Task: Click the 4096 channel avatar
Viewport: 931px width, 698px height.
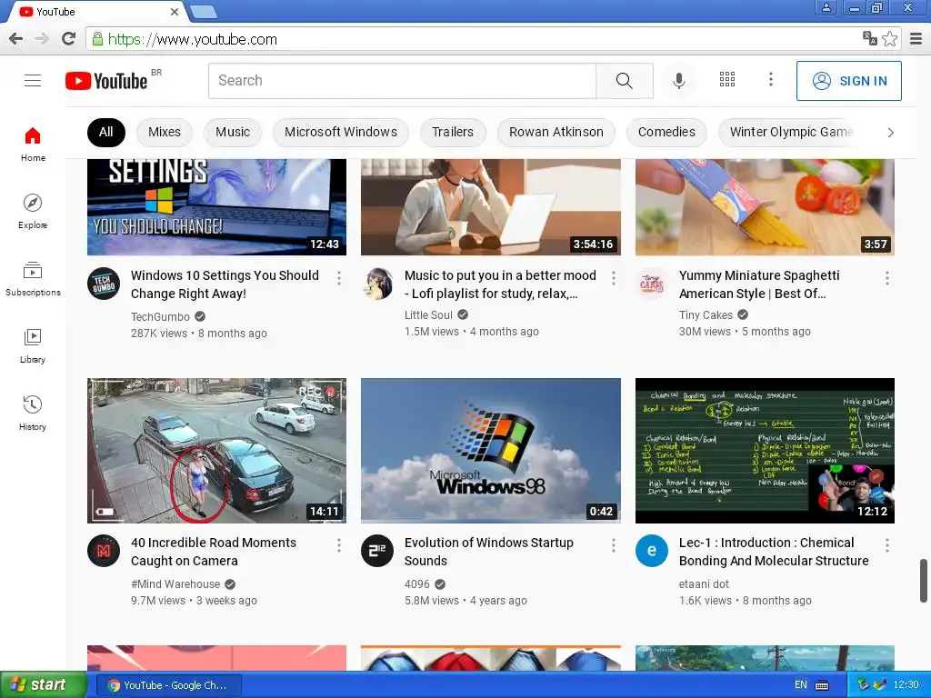Action: 377,550
